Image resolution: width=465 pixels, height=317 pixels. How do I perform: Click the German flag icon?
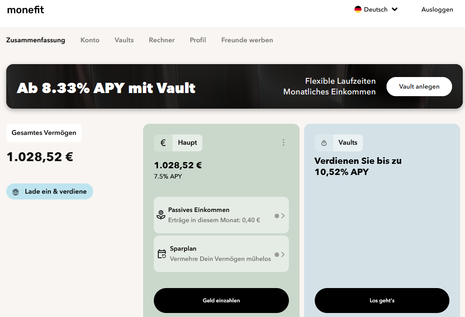tap(358, 9)
